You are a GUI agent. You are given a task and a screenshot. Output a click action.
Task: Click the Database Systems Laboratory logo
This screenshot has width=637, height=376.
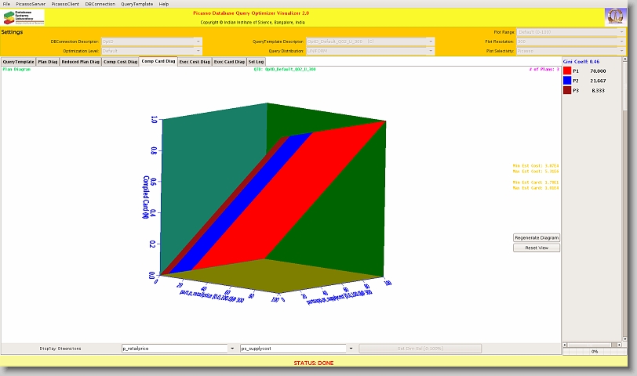(24, 17)
